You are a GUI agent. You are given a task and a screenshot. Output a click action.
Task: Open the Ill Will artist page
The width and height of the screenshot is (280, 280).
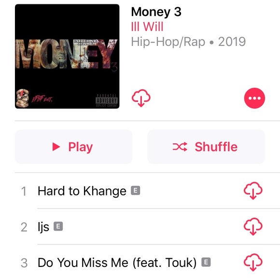coord(147,27)
